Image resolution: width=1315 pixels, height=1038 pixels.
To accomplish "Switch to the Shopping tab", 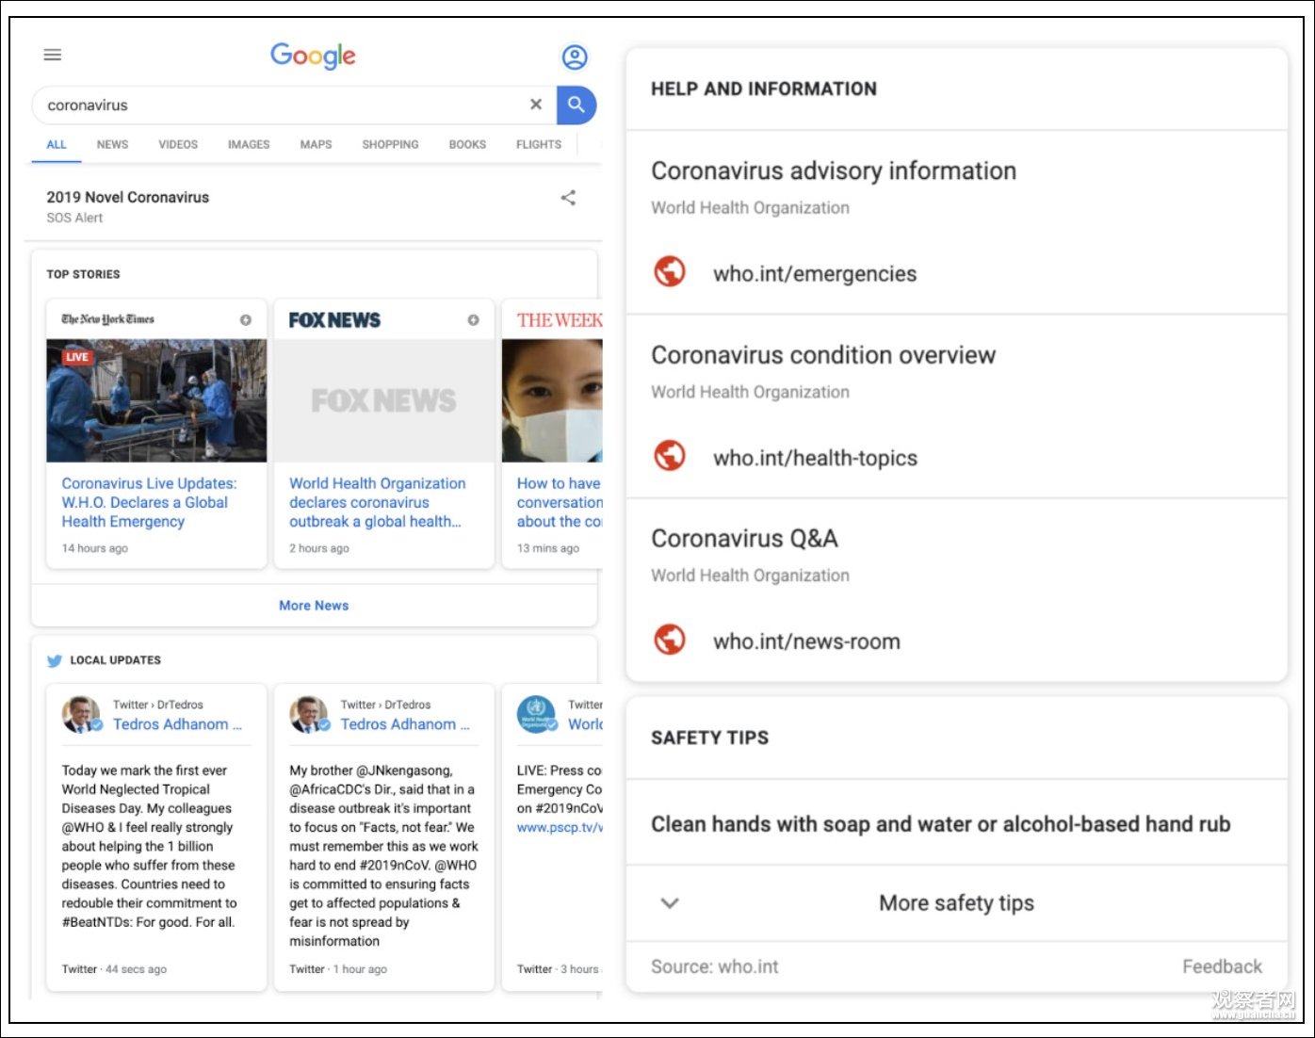I will pos(390,144).
